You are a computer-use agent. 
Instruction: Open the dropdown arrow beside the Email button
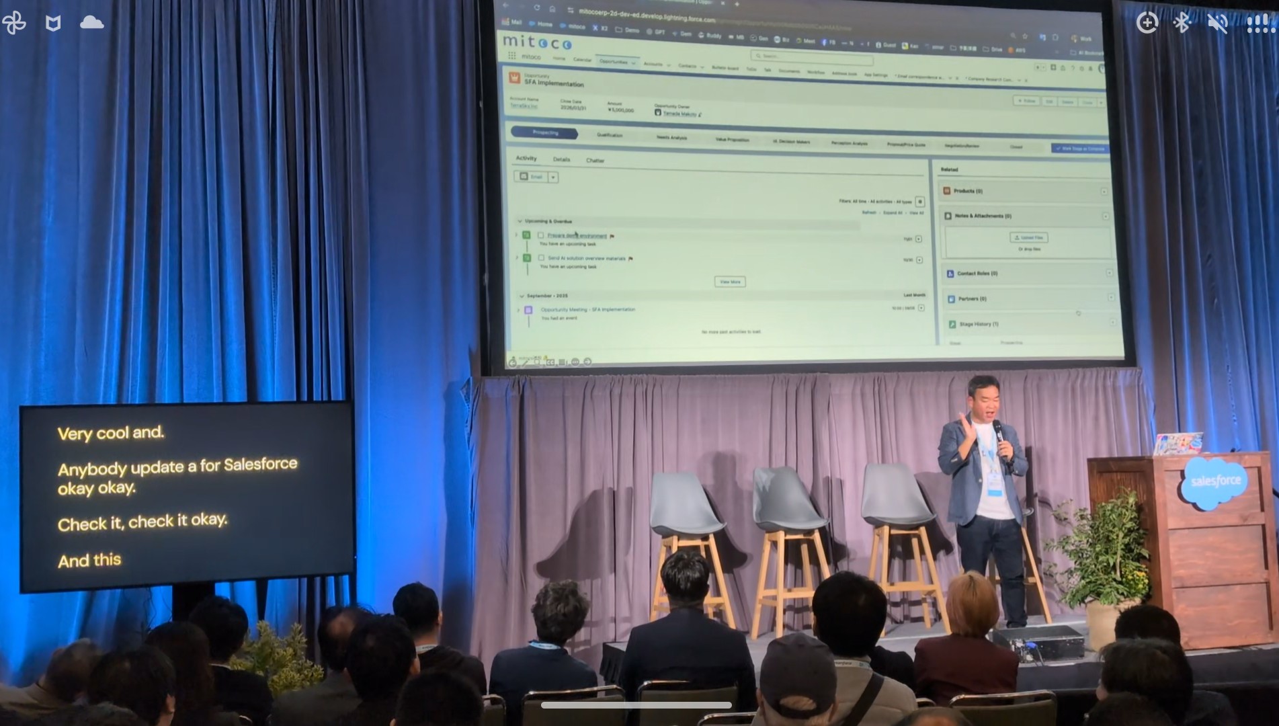(x=552, y=177)
